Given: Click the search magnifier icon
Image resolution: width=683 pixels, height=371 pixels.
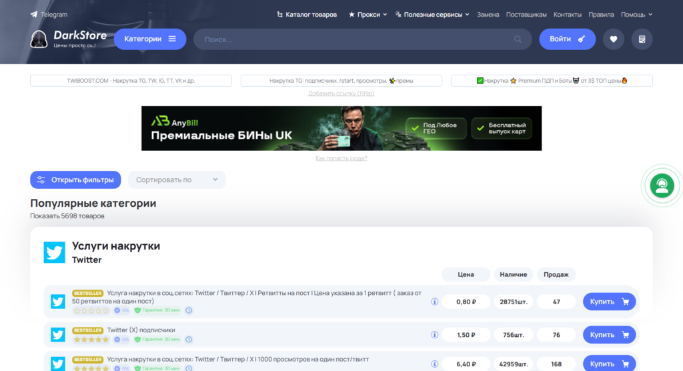Looking at the screenshot, I should (518, 39).
